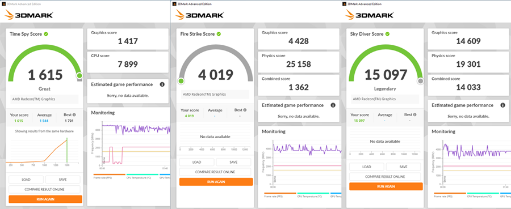This screenshot has width=511, height=209.
Task: Click LOAD in the Time Spy window
Action: pos(26,180)
